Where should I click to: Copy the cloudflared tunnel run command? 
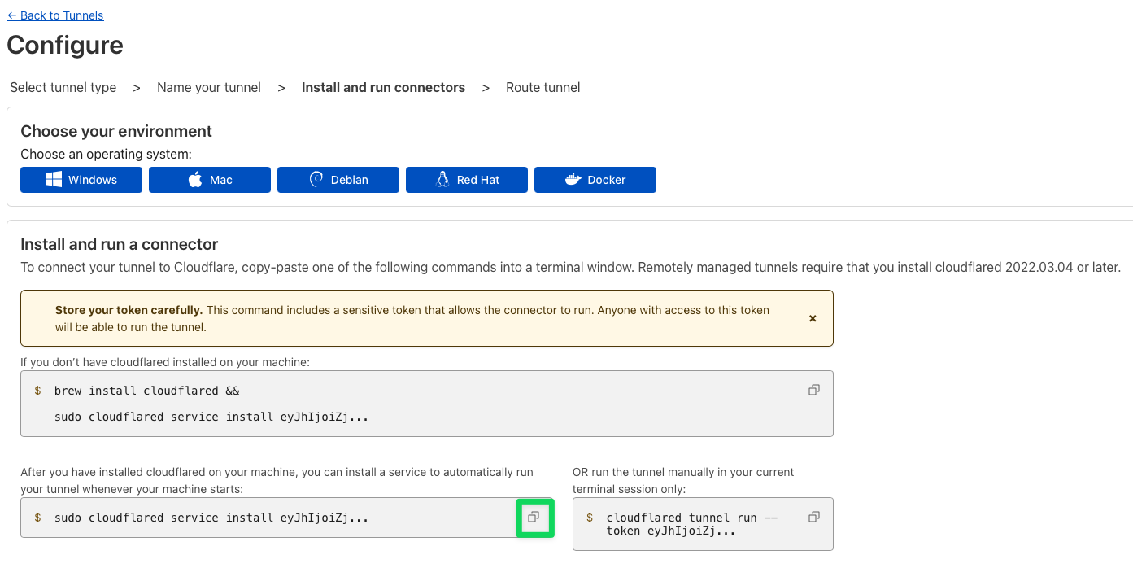click(x=813, y=517)
